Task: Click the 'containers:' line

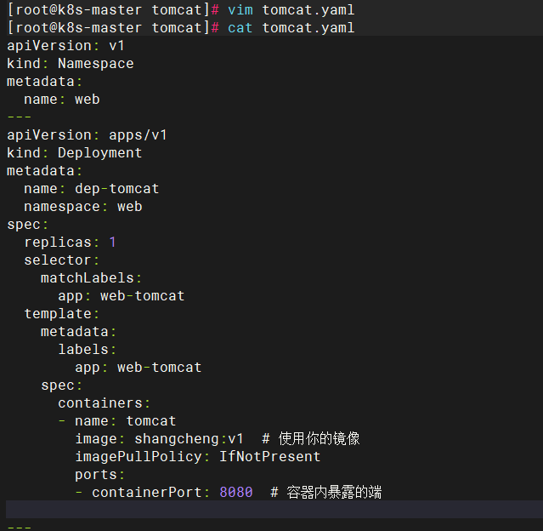Action: [x=104, y=403]
